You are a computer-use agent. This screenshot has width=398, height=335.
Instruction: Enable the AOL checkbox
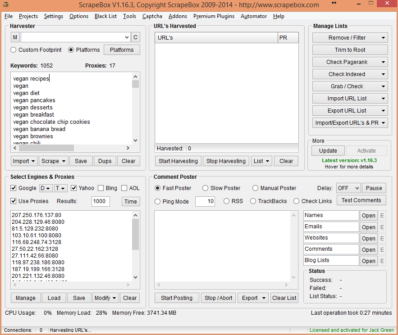tap(124, 188)
